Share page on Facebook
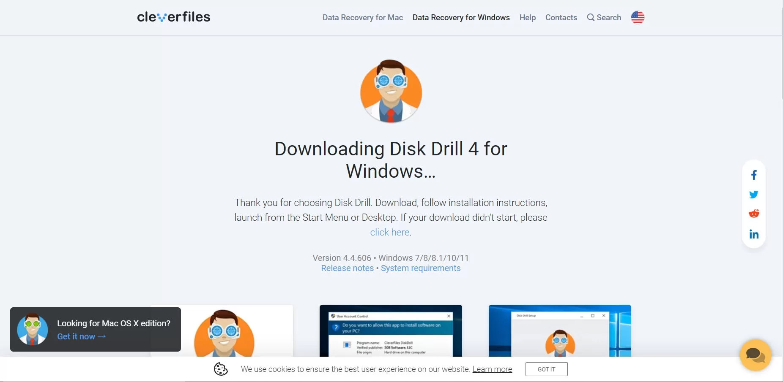Image resolution: width=783 pixels, height=382 pixels. tap(754, 175)
